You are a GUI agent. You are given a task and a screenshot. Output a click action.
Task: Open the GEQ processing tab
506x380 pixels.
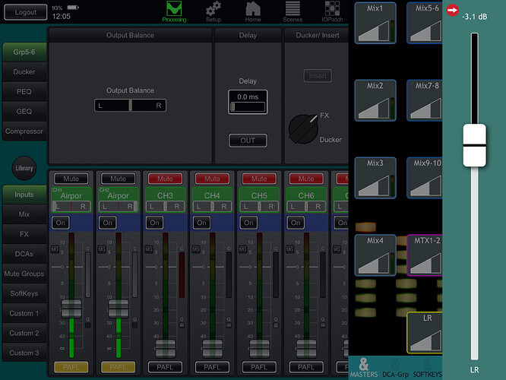(x=24, y=112)
